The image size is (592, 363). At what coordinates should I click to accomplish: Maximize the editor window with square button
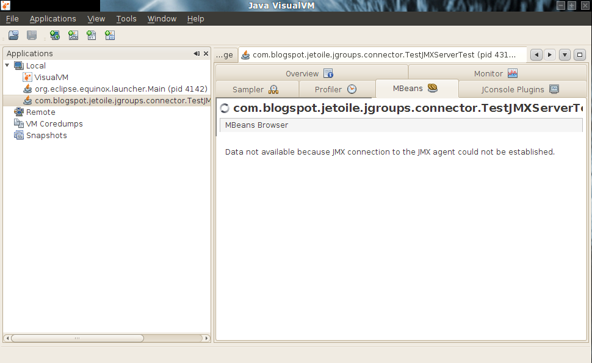(x=580, y=55)
